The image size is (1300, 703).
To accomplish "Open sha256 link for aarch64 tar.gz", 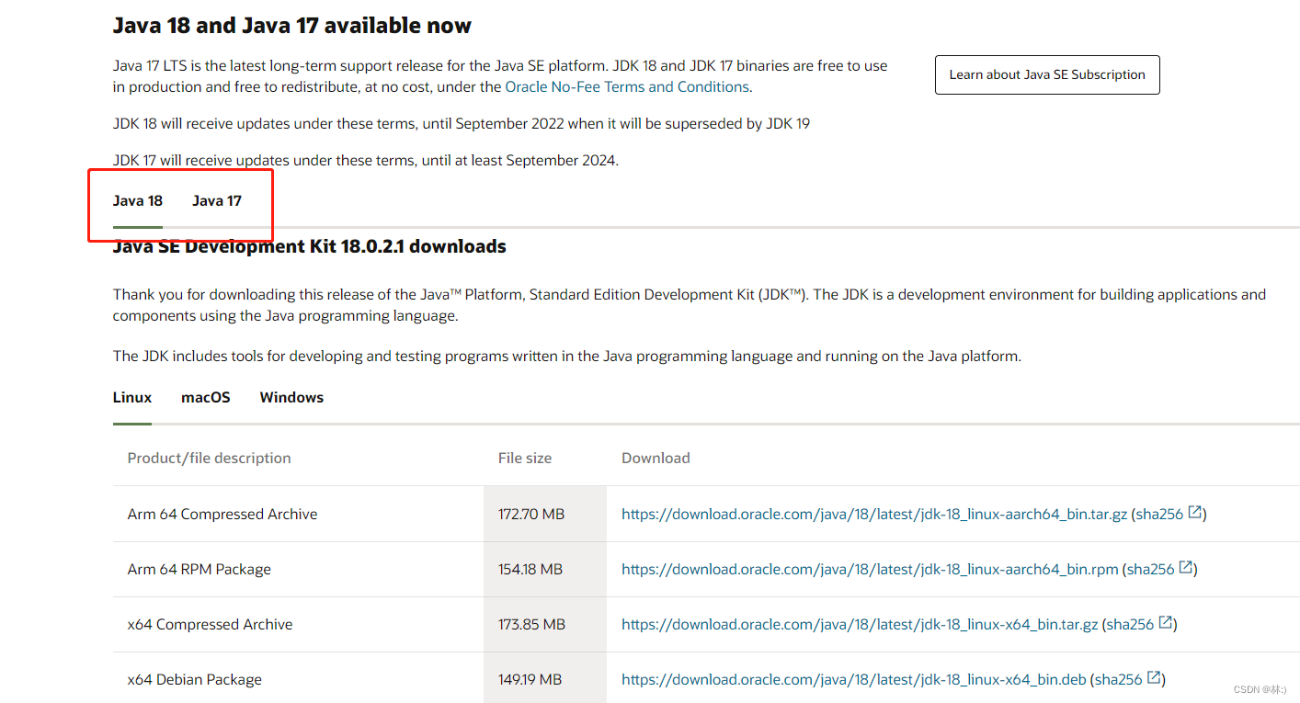I will coord(1159,514).
